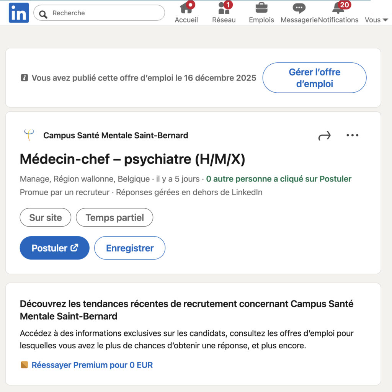This screenshot has width=392, height=392.
Task: Click Gérer l'offre d'emploi button
Action: 314,78
